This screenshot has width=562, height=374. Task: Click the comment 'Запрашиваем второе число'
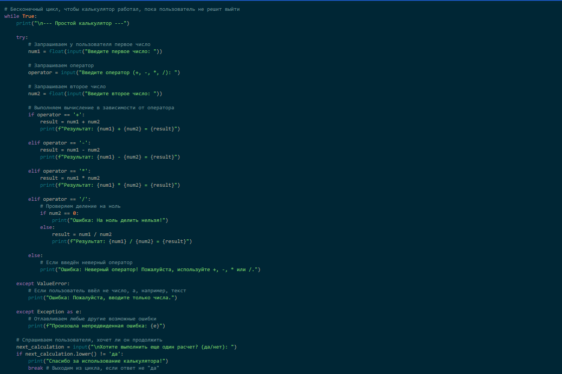67,87
